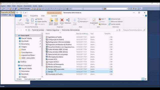The height and width of the screenshot is (90, 160).
Task: Click Nova Consulta in SSMS toolbar
Action: tap(24, 9)
